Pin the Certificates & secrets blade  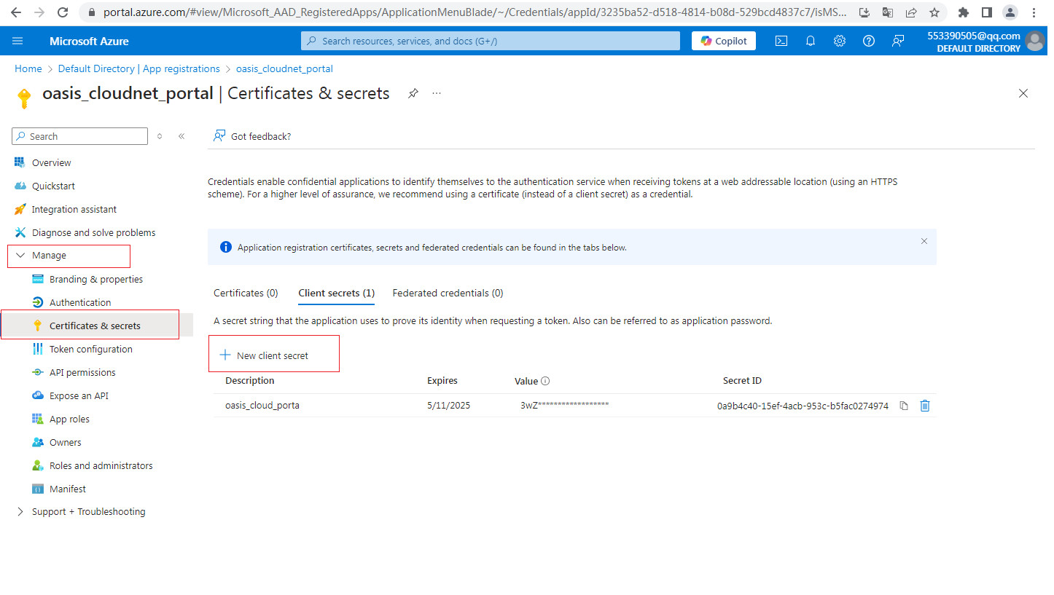coord(413,93)
